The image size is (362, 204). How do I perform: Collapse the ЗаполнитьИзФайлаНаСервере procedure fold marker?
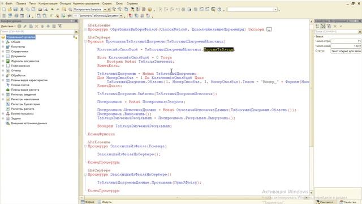[85, 175]
